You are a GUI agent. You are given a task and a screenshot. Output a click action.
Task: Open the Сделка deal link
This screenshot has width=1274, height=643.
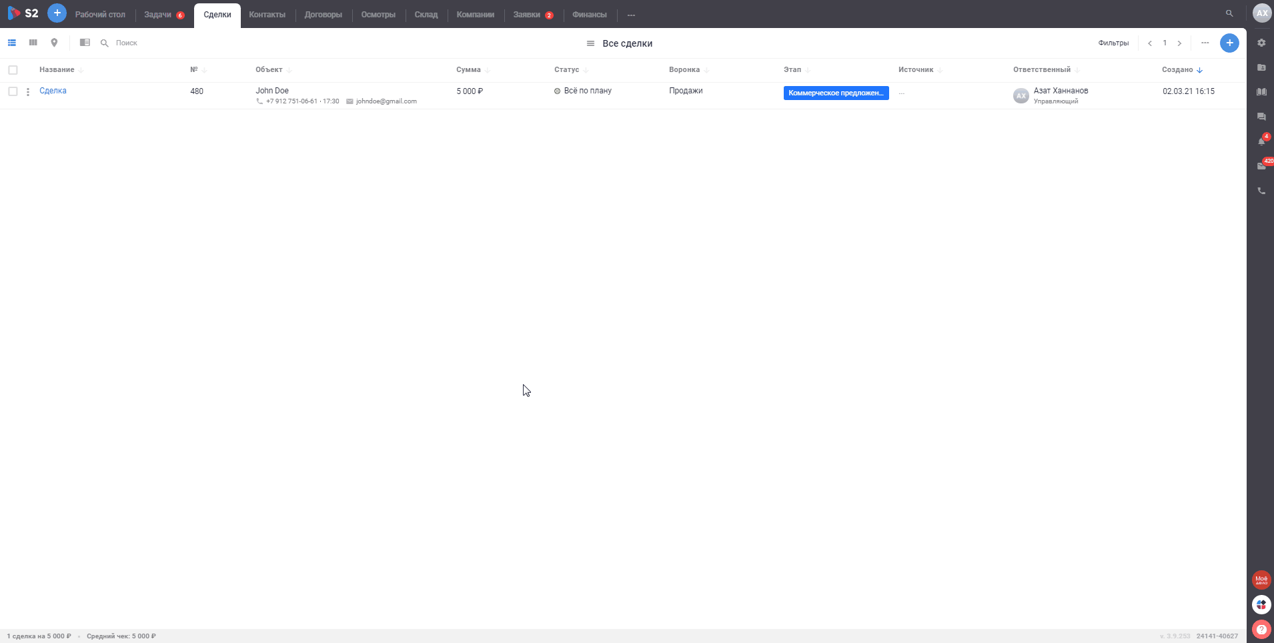click(x=53, y=91)
